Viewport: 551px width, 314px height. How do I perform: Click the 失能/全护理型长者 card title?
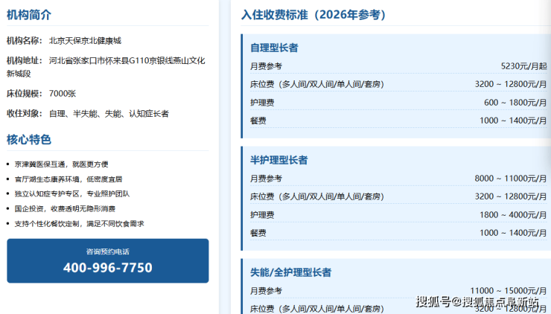click(x=290, y=272)
